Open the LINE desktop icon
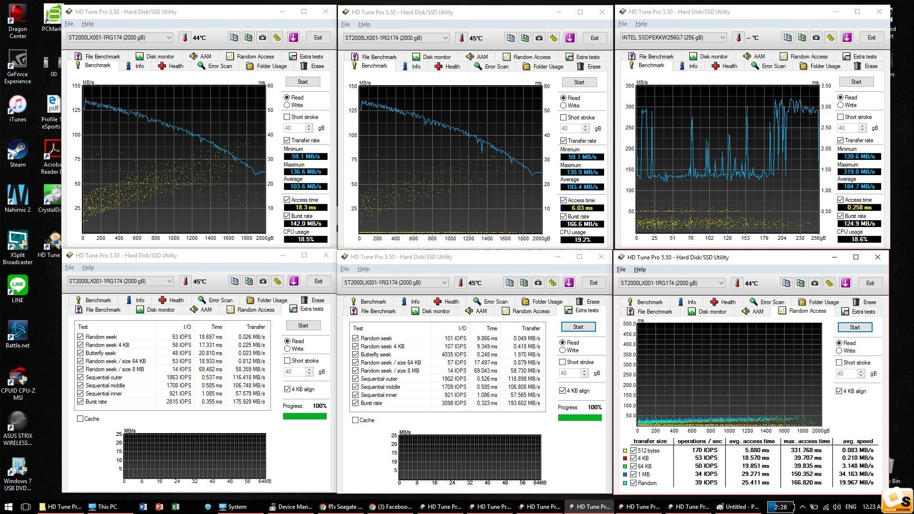This screenshot has height=514, width=914. point(18,289)
